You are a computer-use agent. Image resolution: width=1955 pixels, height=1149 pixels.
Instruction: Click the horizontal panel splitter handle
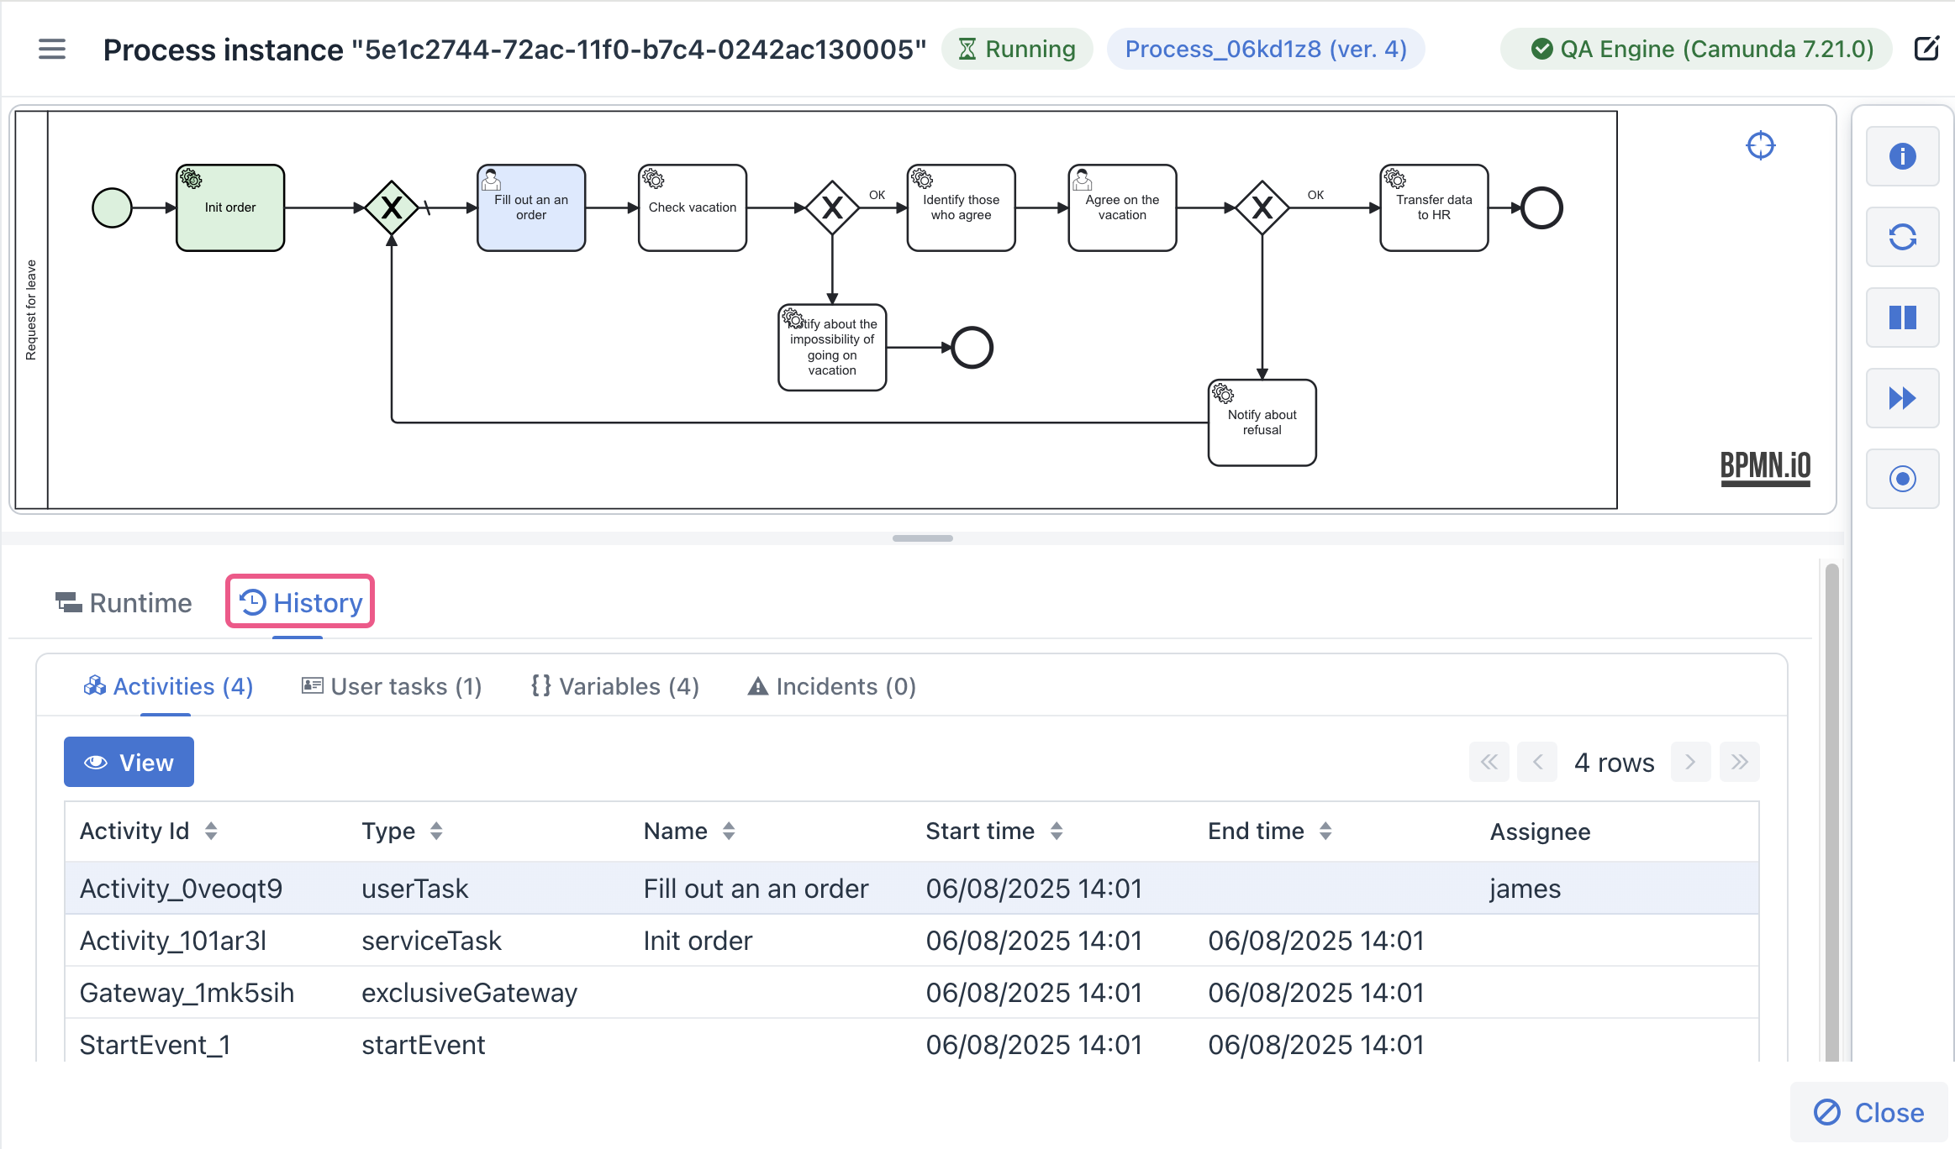tap(923, 538)
